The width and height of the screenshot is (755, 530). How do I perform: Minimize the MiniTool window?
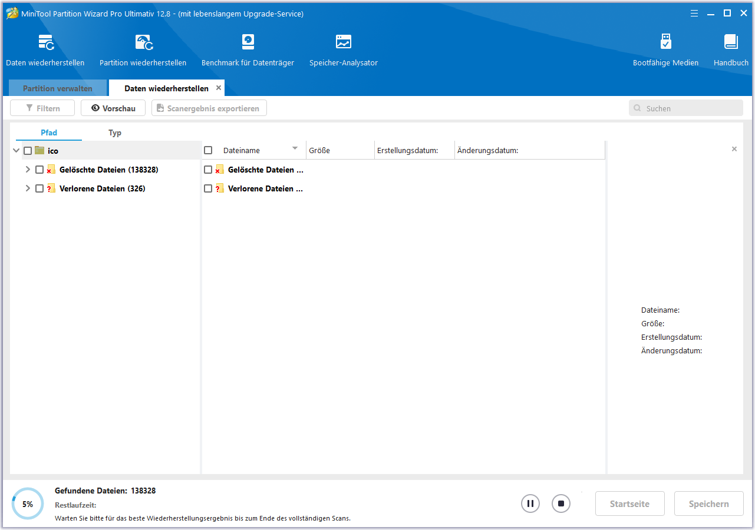click(x=712, y=14)
